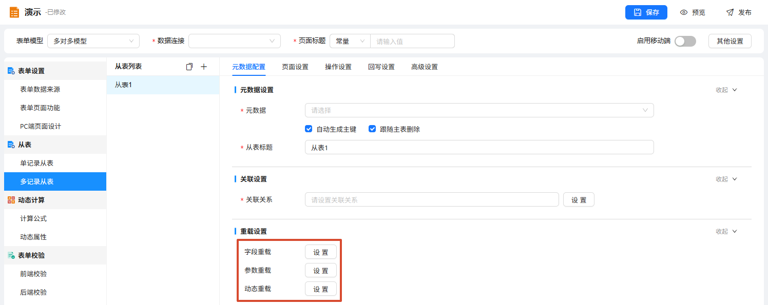This screenshot has width=768, height=305.
Task: Click 设置 button for 动态重载
Action: tap(321, 289)
